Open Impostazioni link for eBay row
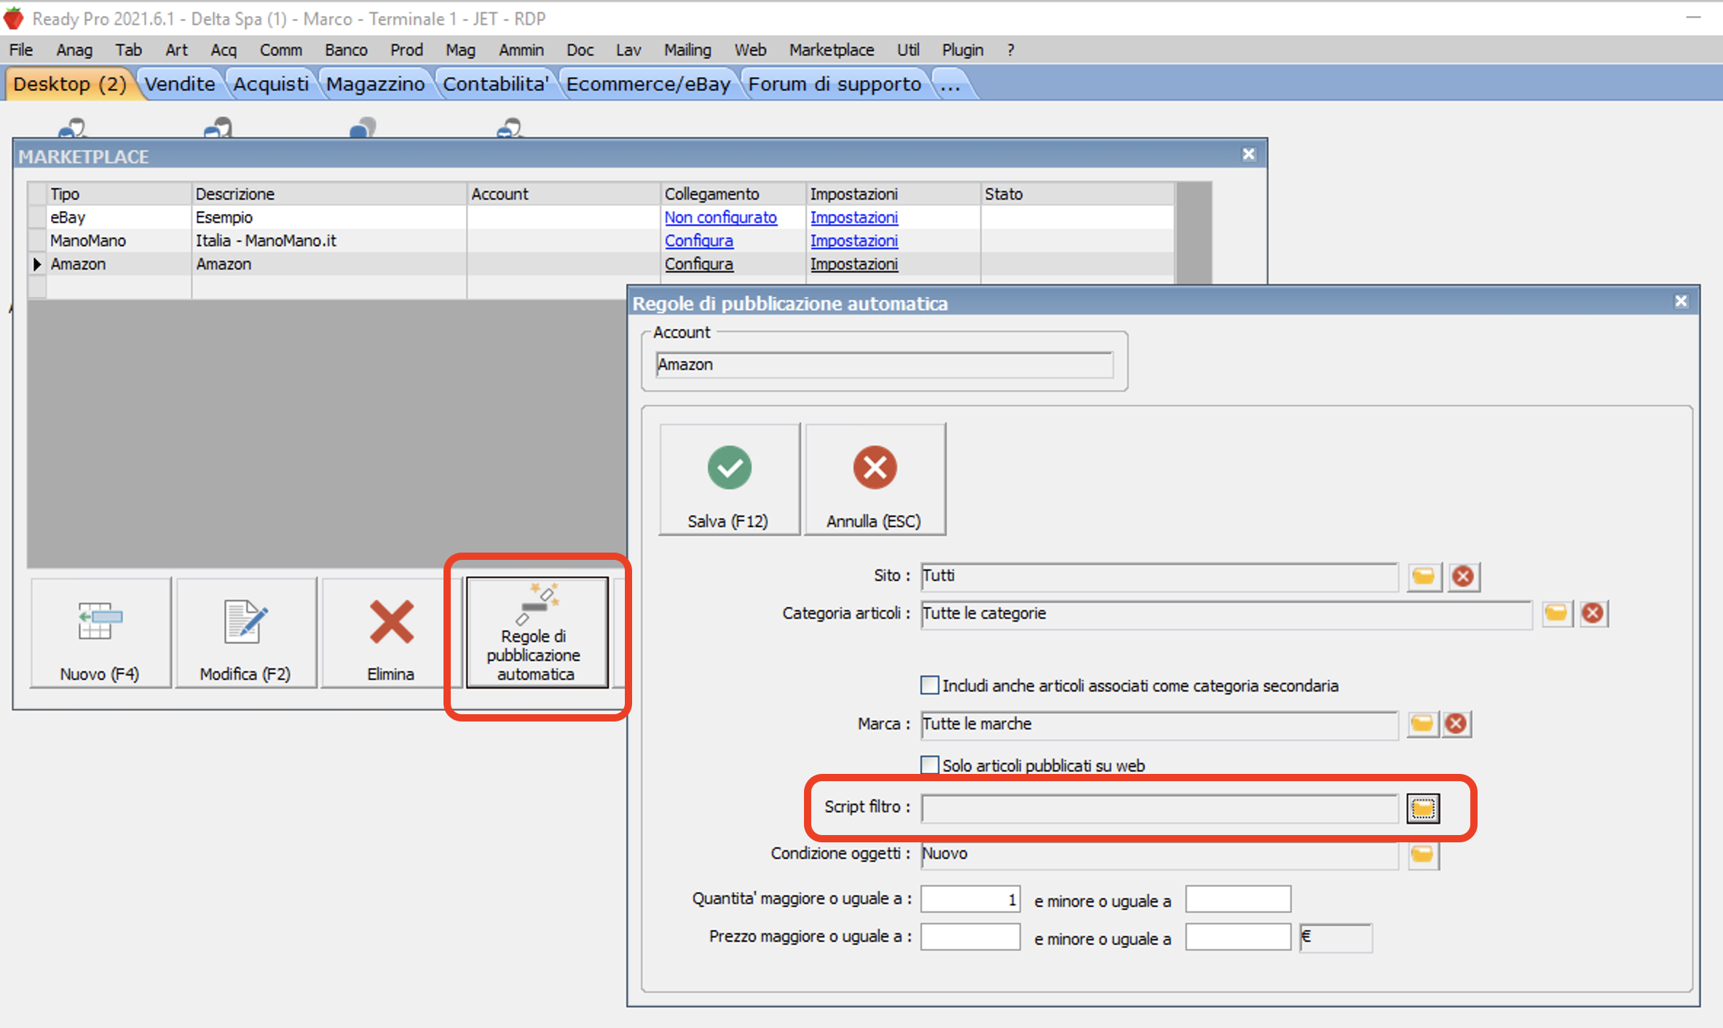1723x1028 pixels. pyautogui.click(x=853, y=217)
